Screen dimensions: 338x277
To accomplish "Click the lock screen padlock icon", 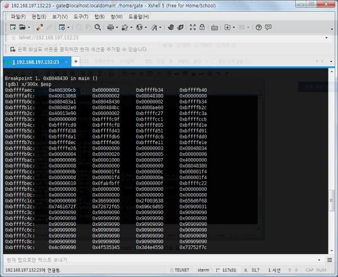I will [202, 27].
